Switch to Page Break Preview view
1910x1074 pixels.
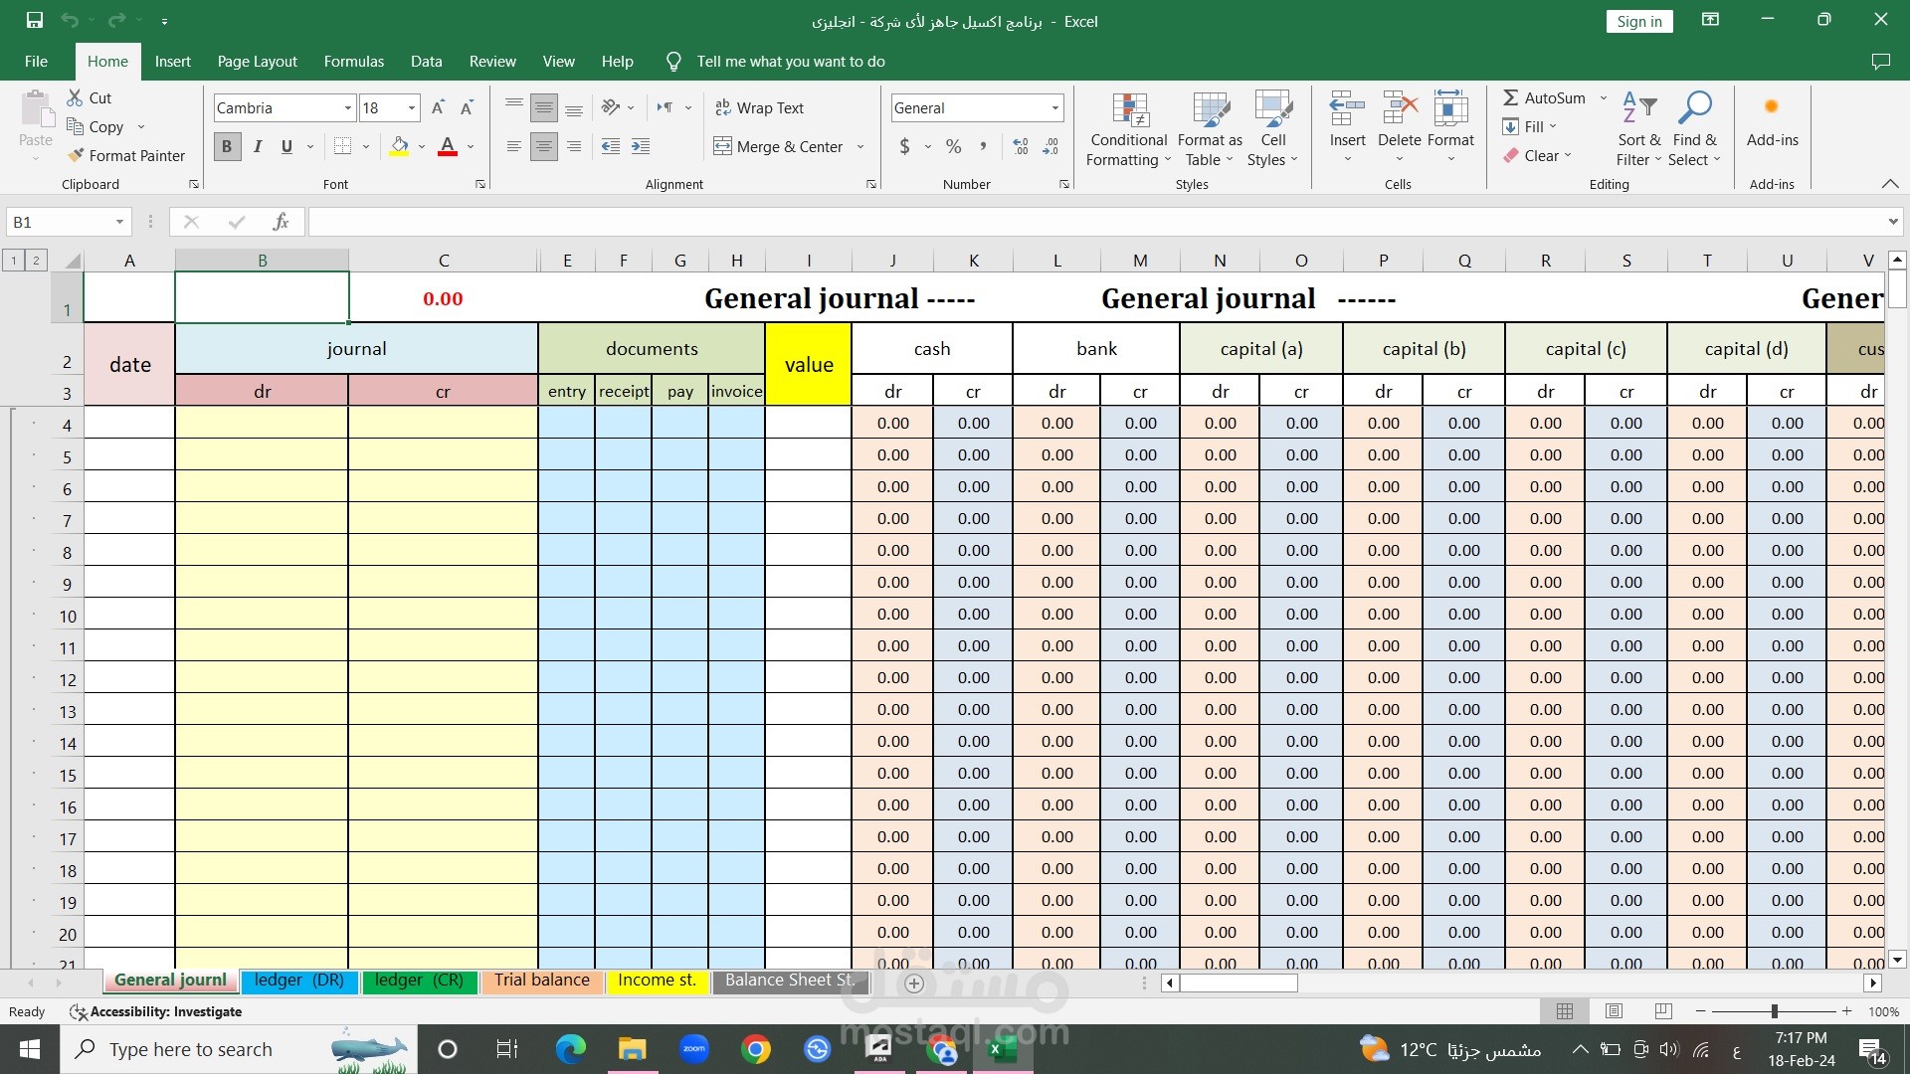pyautogui.click(x=1663, y=1011)
